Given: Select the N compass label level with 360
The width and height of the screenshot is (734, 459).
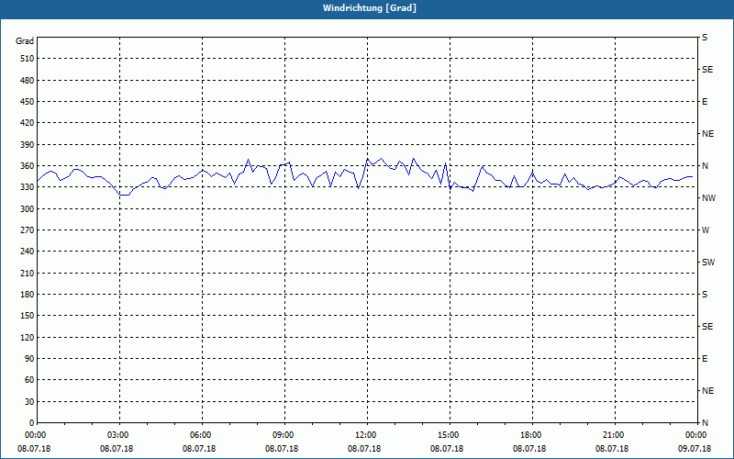Looking at the screenshot, I should [705, 166].
